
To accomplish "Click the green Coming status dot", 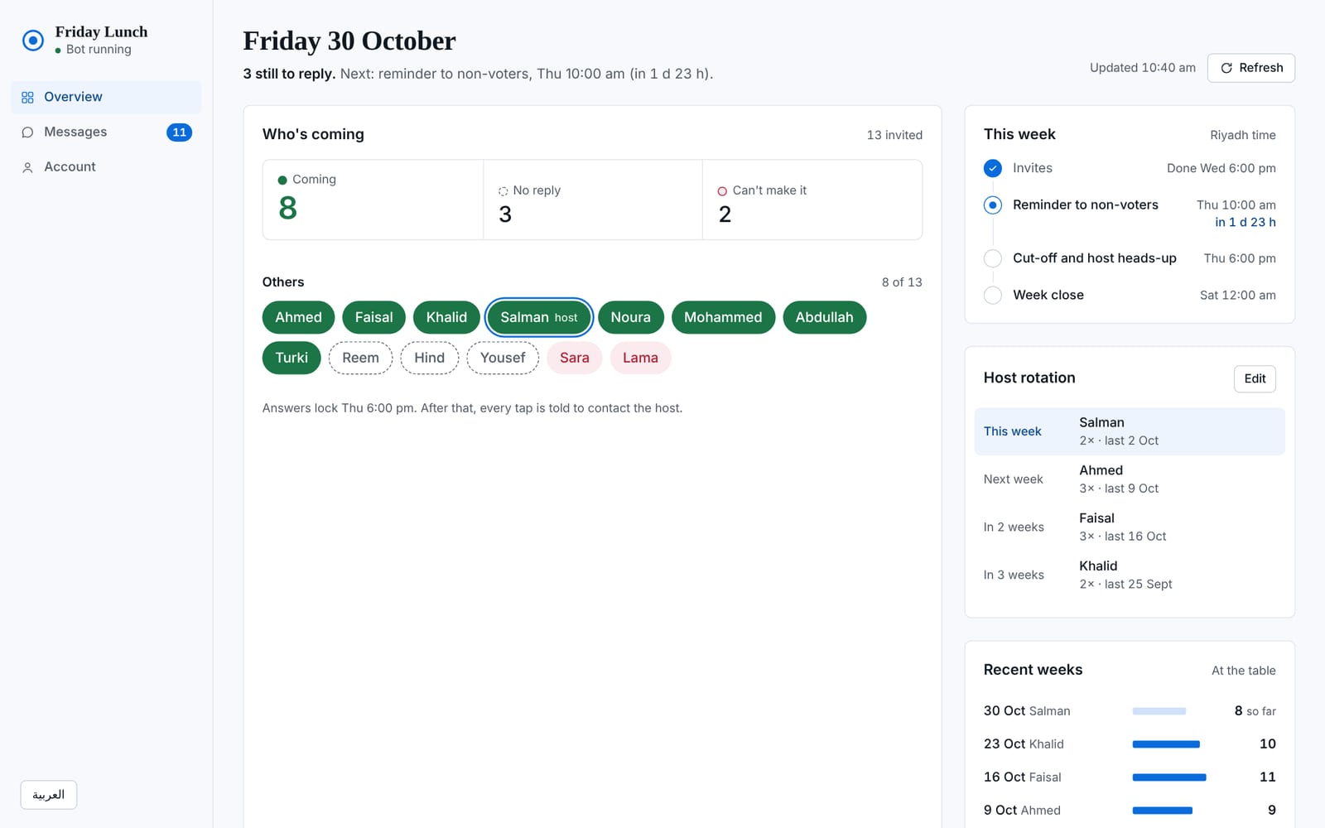I will tap(282, 180).
